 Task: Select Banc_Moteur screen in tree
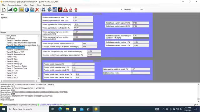tap(11, 36)
